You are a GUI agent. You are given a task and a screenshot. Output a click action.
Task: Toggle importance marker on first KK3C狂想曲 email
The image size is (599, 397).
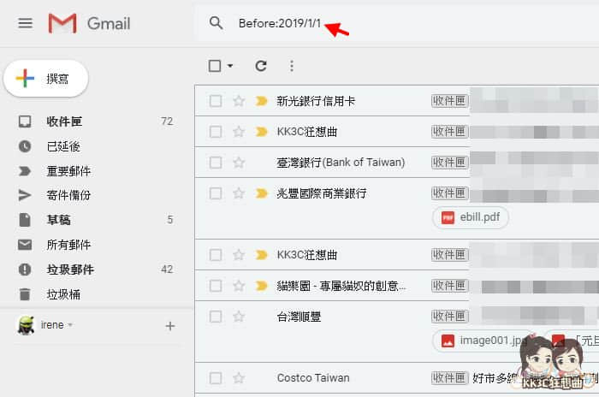(x=262, y=132)
